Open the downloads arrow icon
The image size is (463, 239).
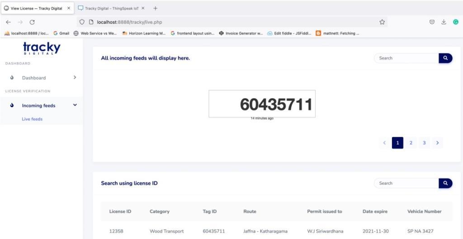click(x=444, y=22)
